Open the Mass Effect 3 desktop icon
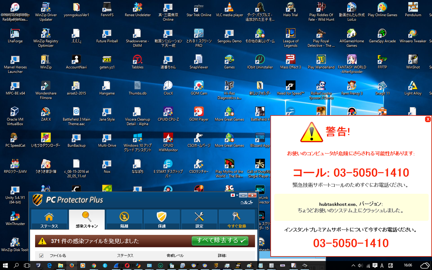 [x=291, y=62]
